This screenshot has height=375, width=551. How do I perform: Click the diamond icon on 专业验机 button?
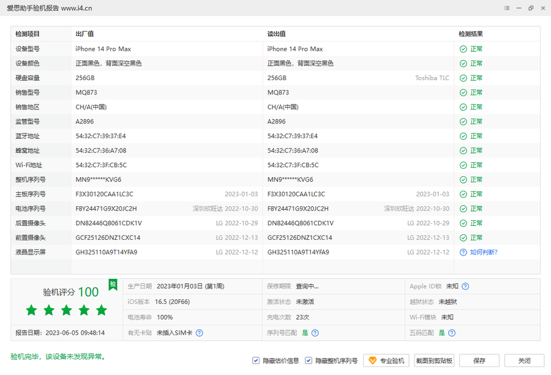[x=372, y=360]
